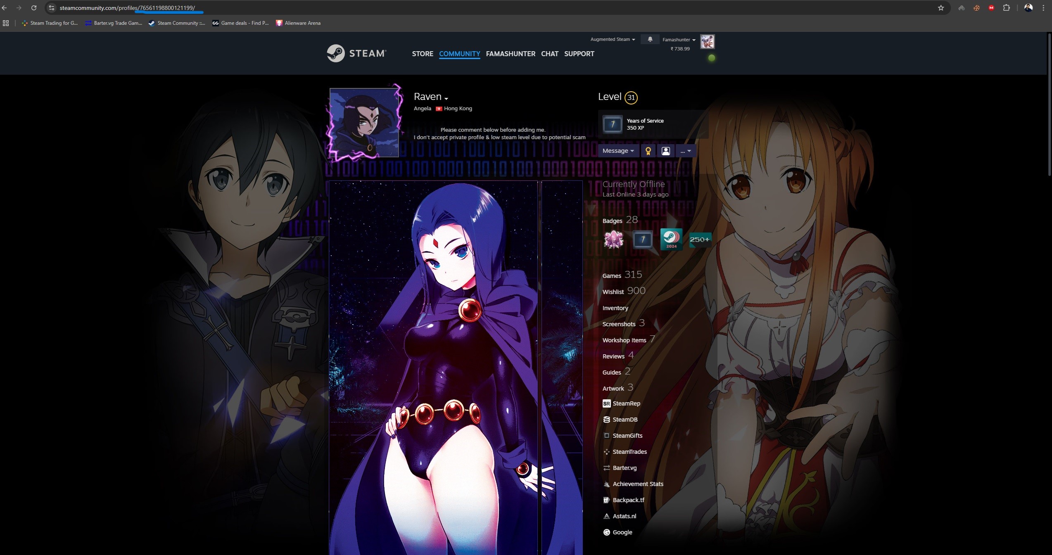The width and height of the screenshot is (1052, 555).
Task: Click the Raven profile avatar image
Action: (364, 123)
